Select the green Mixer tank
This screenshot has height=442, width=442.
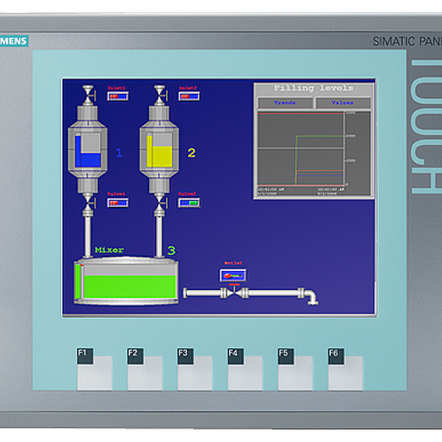click(x=127, y=283)
